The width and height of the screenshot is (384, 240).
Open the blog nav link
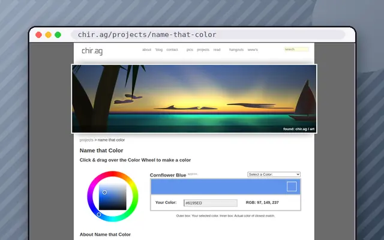pyautogui.click(x=158, y=50)
